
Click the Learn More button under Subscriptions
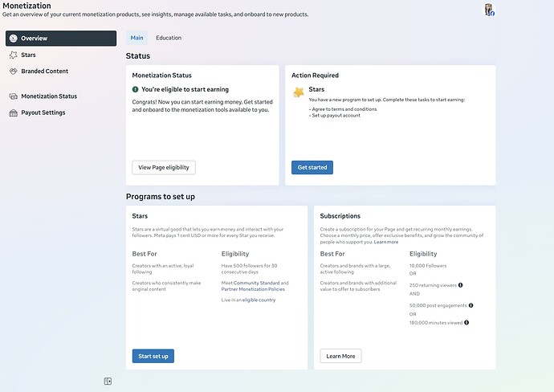(x=340, y=356)
